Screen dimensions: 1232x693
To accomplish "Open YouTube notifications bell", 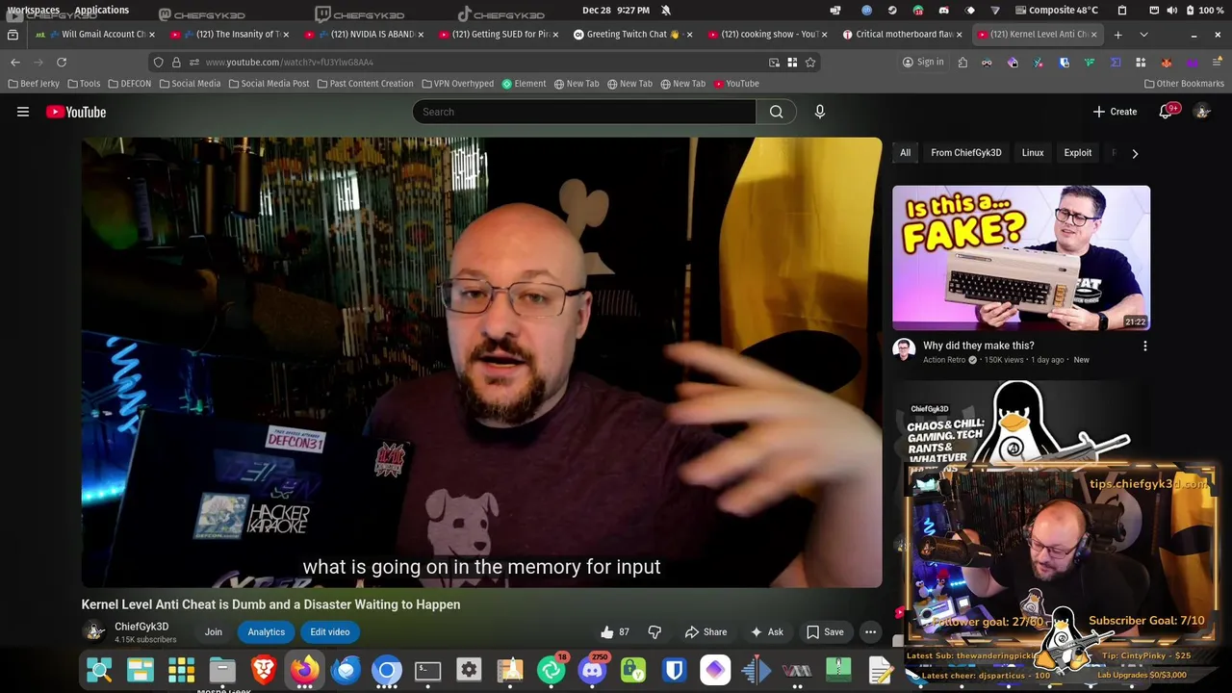I will tap(1166, 112).
